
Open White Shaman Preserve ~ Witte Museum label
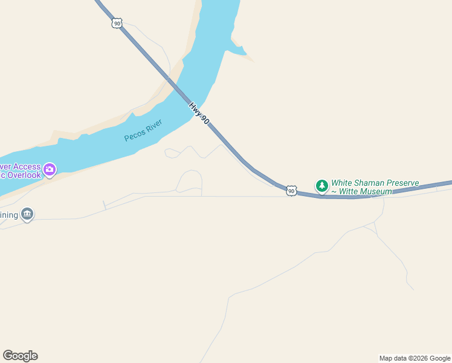[375, 187]
